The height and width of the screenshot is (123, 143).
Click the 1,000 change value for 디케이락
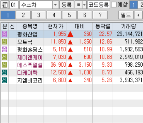(x=85, y=72)
